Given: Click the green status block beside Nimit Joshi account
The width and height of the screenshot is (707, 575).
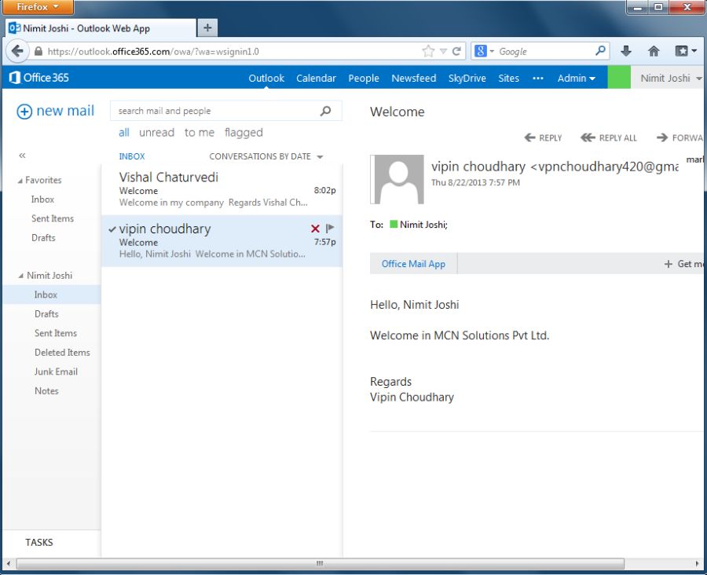Looking at the screenshot, I should 619,77.
